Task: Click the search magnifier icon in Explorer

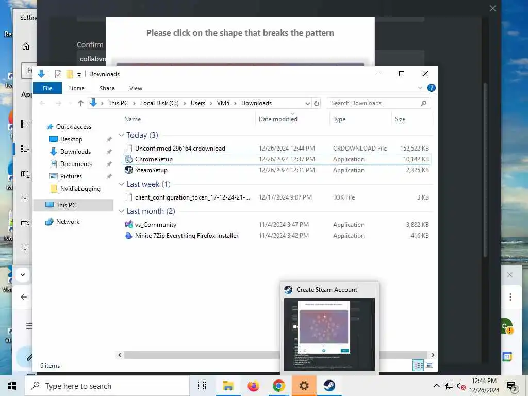Action: pyautogui.click(x=424, y=103)
